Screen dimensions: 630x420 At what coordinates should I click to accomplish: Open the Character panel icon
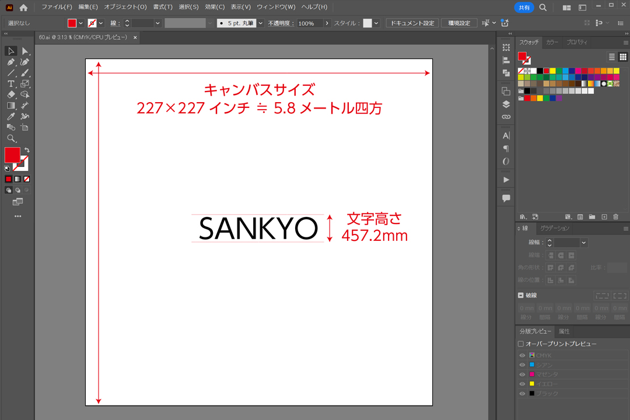pos(506,135)
